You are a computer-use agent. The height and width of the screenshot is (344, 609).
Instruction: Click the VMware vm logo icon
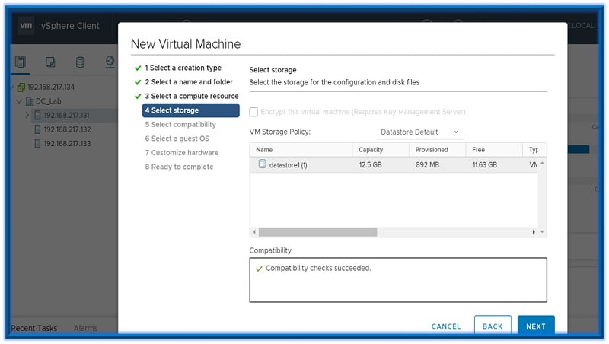click(25, 25)
